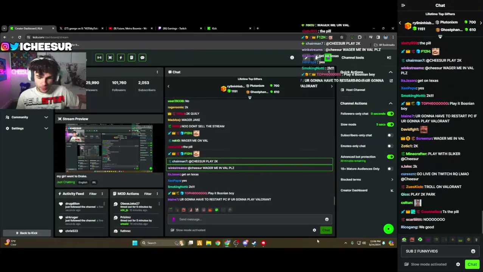Click the dashboard chat scrollbar
The image size is (483, 272).
(334, 200)
